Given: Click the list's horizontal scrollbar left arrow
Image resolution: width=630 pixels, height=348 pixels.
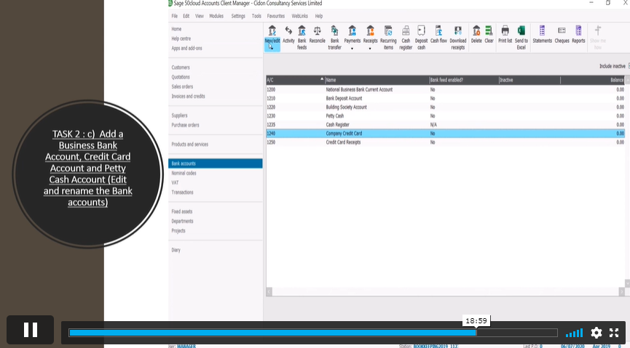Looking at the screenshot, I should coord(269,292).
